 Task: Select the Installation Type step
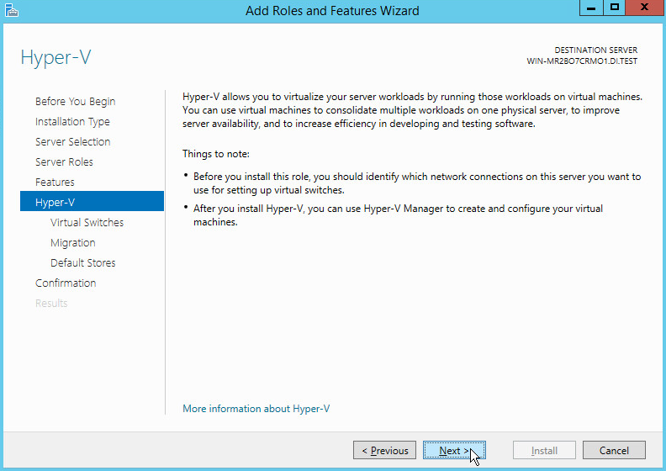tap(72, 122)
